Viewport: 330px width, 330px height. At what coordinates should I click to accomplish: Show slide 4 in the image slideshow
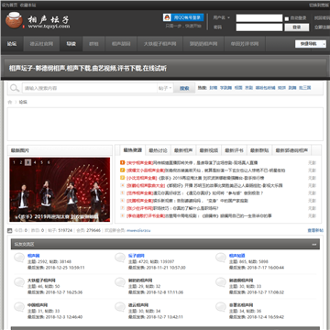[x=35, y=162]
